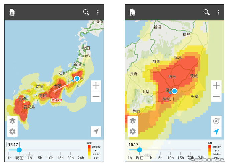229x166 pixels.
Task: Open settings gear on right map
Action: (x=133, y=131)
